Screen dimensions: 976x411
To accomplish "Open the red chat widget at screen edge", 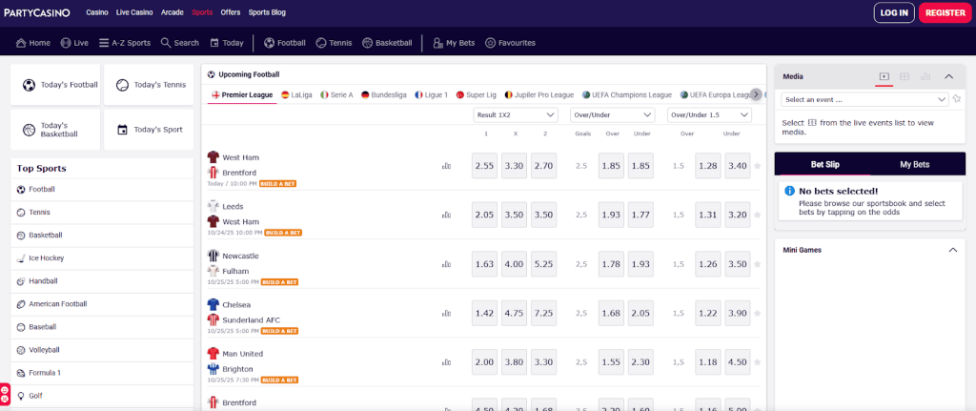I will [x=5, y=394].
